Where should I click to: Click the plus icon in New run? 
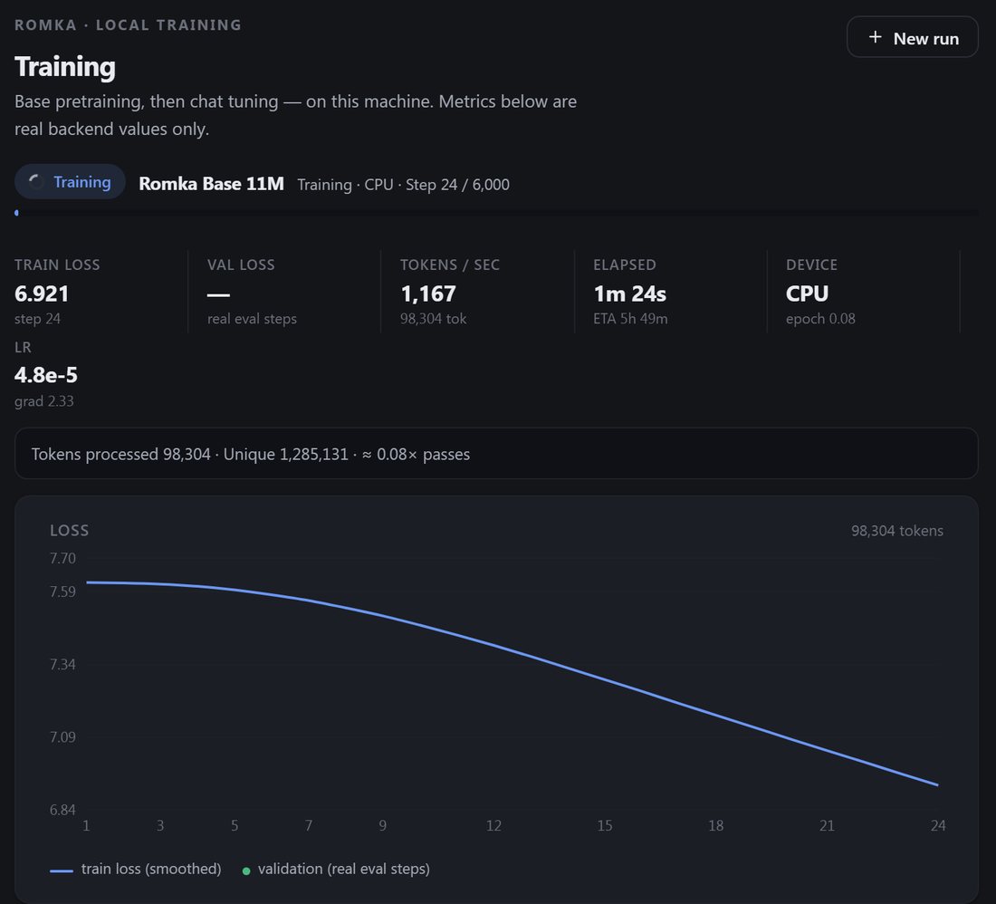pyautogui.click(x=875, y=37)
